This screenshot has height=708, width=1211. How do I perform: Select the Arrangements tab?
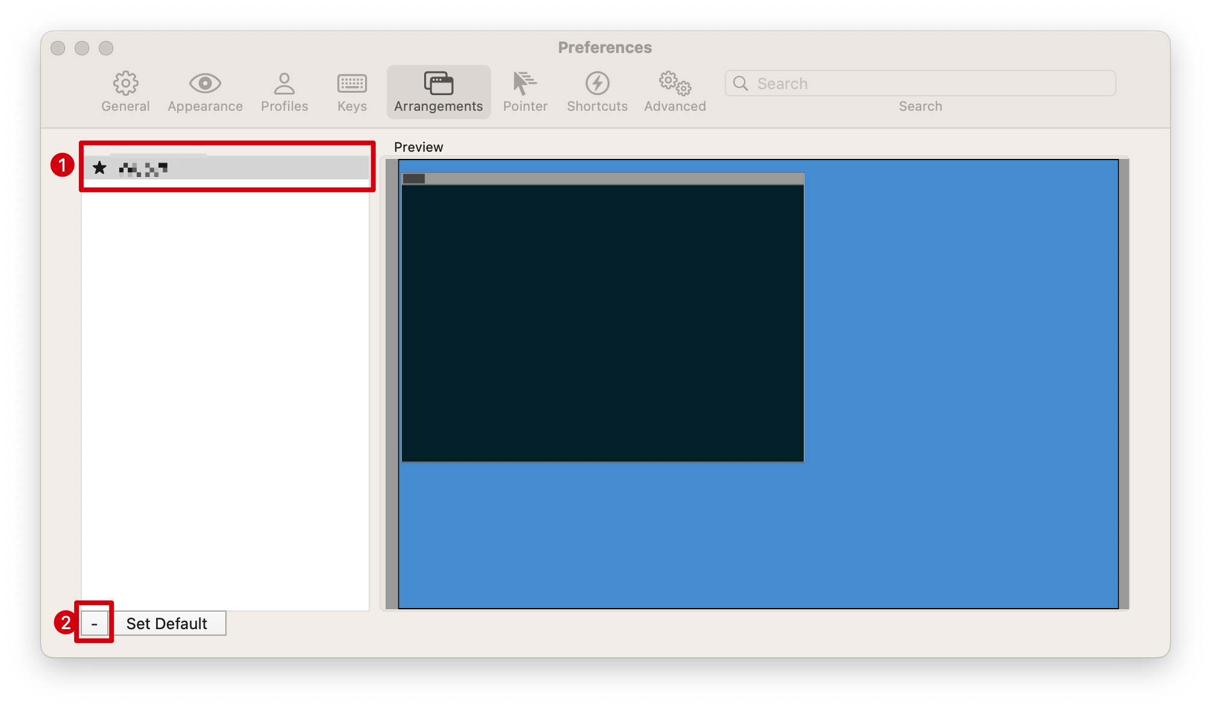click(437, 91)
